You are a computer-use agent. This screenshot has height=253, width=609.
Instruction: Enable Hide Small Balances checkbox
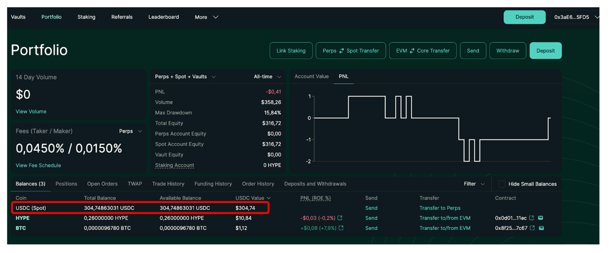coord(502,184)
